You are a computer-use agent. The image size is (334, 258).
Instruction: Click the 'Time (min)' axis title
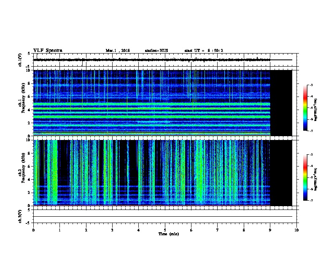point(169,234)
